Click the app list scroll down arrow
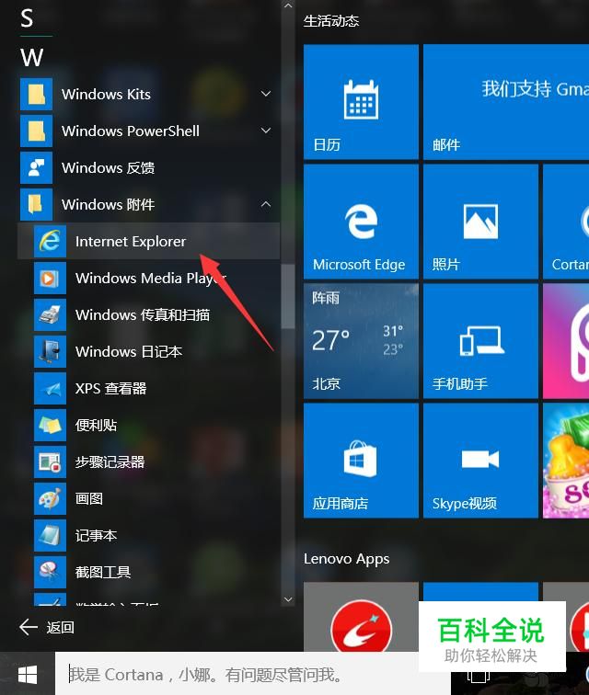The height and width of the screenshot is (695, 589). pos(288,599)
